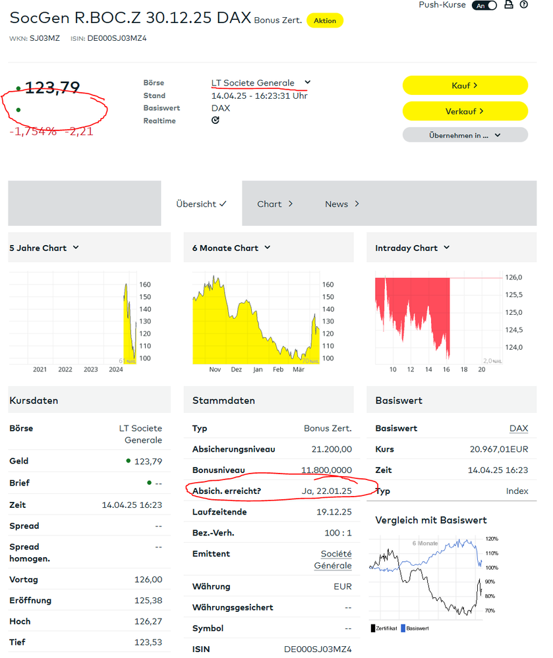
Task: Click the Verkauf button
Action: coord(465,111)
